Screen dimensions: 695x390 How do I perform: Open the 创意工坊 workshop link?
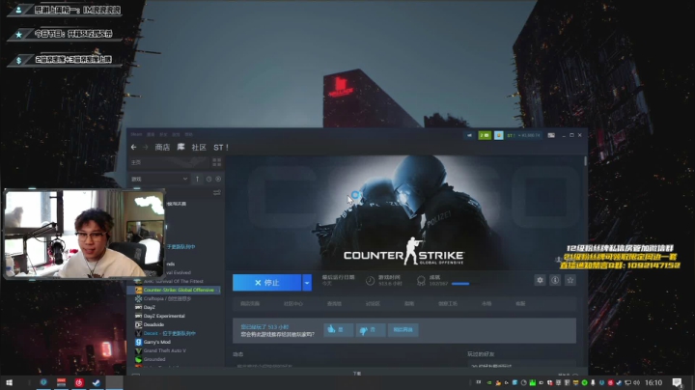(x=448, y=303)
